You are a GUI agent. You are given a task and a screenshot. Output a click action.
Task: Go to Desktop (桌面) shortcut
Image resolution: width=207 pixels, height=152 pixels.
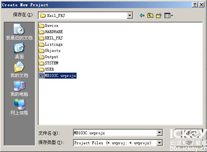tap(19, 51)
